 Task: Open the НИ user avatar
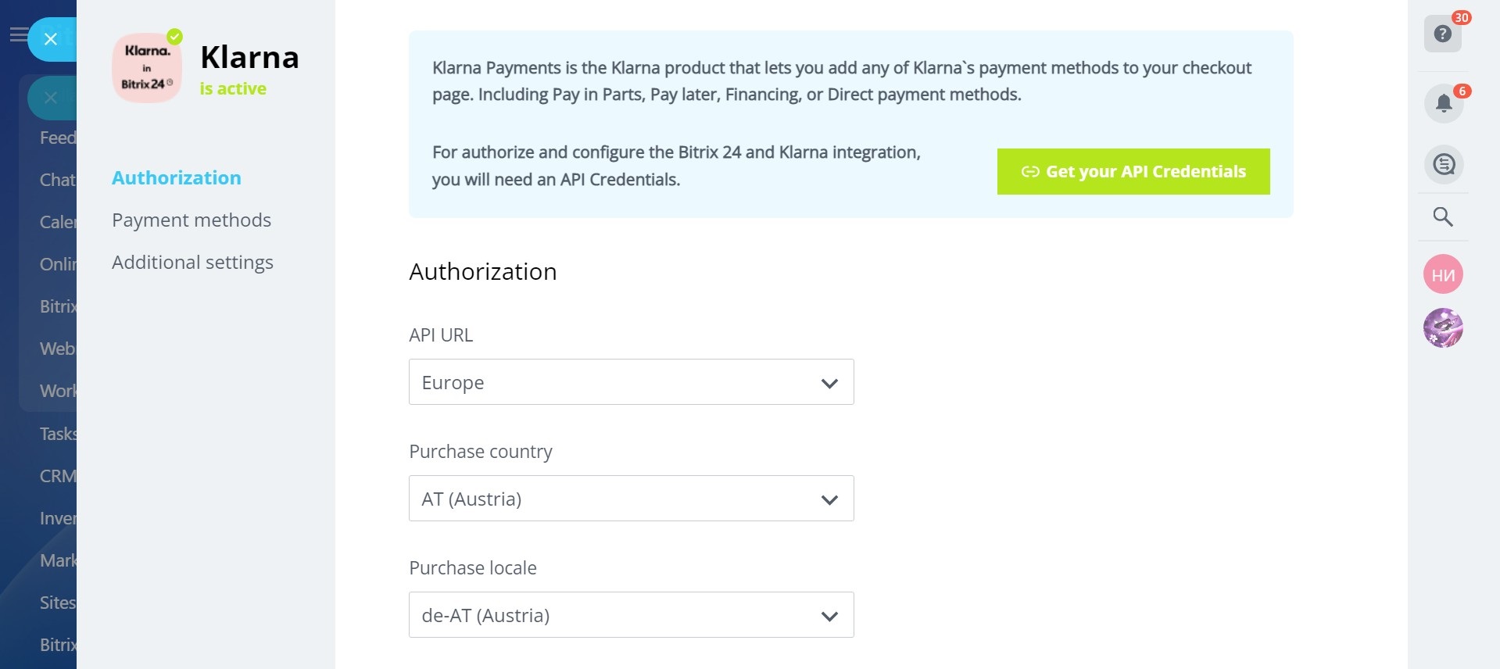coord(1443,274)
